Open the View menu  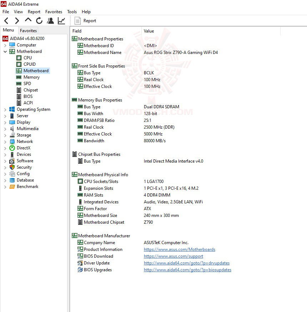click(x=18, y=12)
